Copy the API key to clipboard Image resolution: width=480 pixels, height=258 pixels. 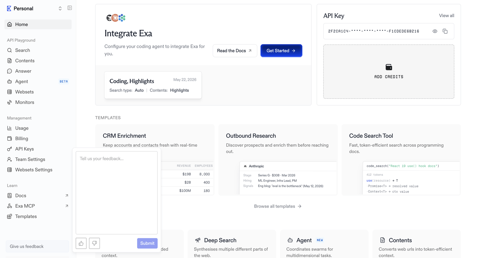(445, 31)
